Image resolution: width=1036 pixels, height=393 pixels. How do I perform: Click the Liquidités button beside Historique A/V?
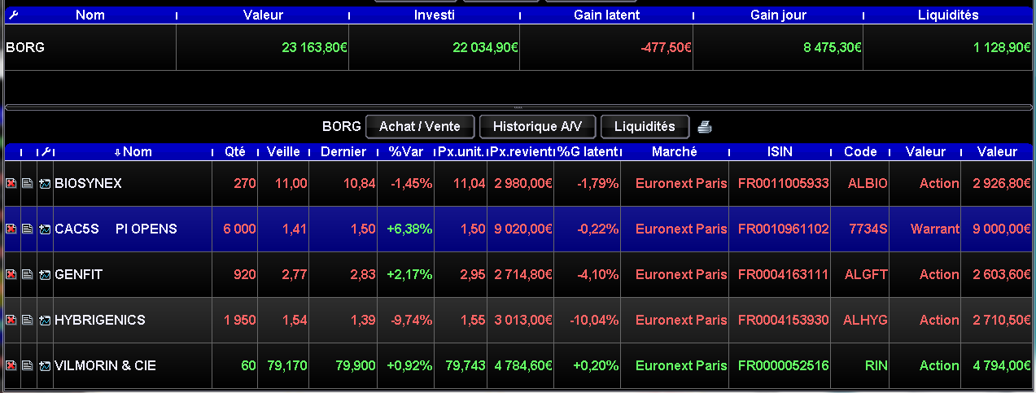[645, 127]
